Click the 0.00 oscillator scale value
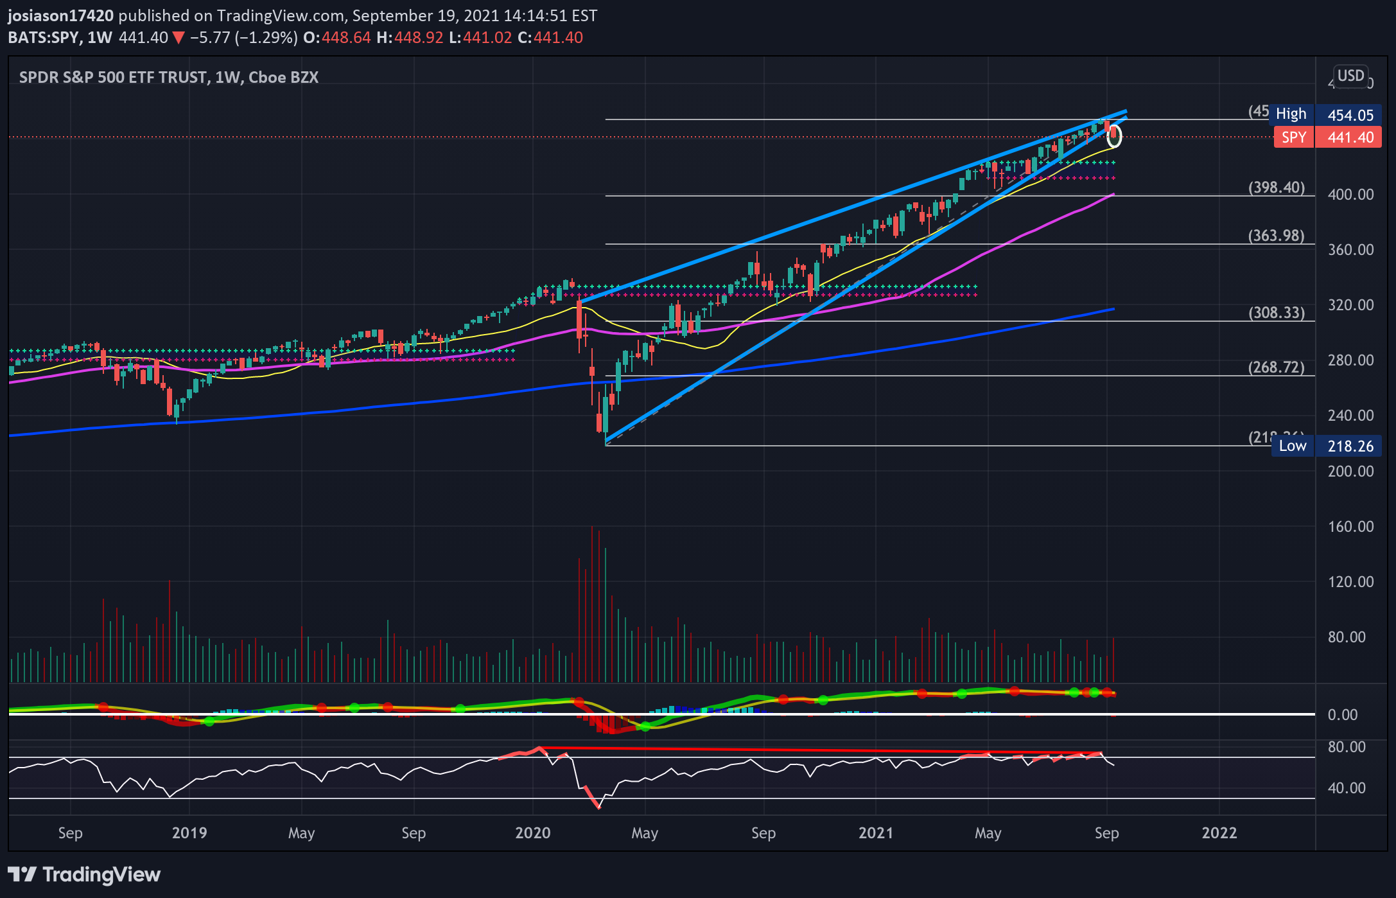Image resolution: width=1396 pixels, height=898 pixels. pyautogui.click(x=1342, y=714)
